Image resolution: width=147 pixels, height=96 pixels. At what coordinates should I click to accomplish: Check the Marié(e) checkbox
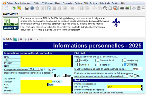79,60
